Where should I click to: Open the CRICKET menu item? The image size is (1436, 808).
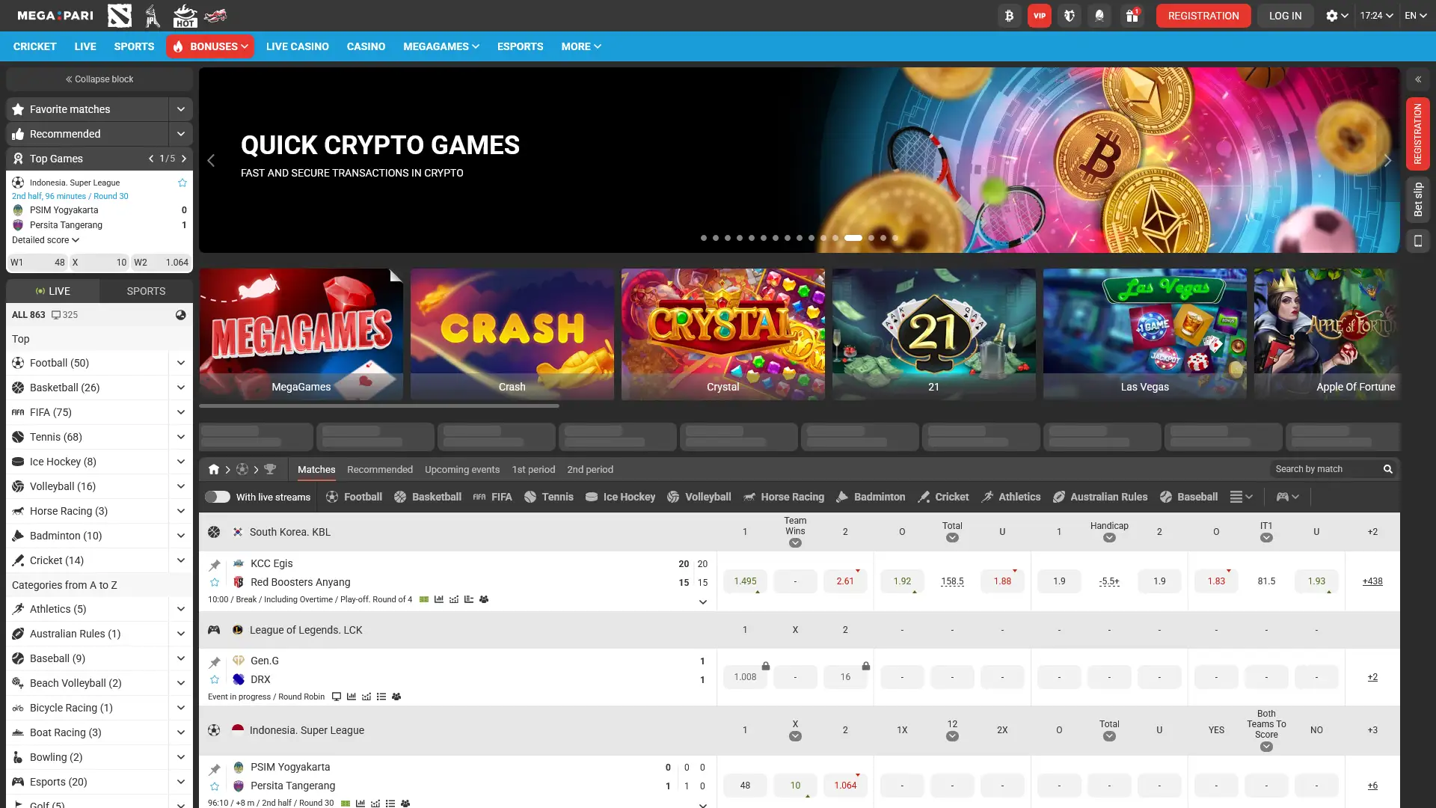[x=34, y=46]
